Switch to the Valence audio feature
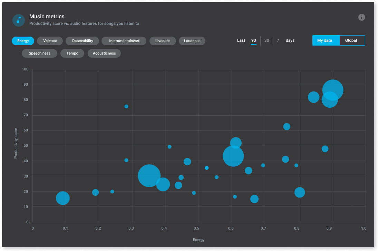 (50, 41)
